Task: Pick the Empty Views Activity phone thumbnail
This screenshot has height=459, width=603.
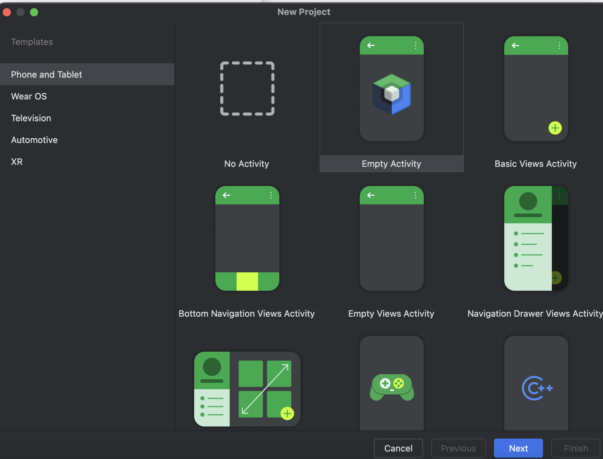Action: 392,238
